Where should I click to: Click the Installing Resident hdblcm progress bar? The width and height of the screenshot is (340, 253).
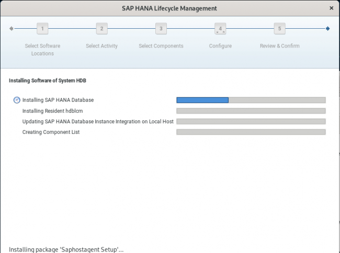251,111
